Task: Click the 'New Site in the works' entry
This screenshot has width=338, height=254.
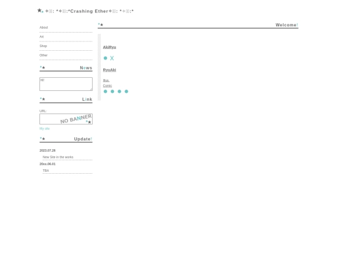Action: tap(58, 157)
